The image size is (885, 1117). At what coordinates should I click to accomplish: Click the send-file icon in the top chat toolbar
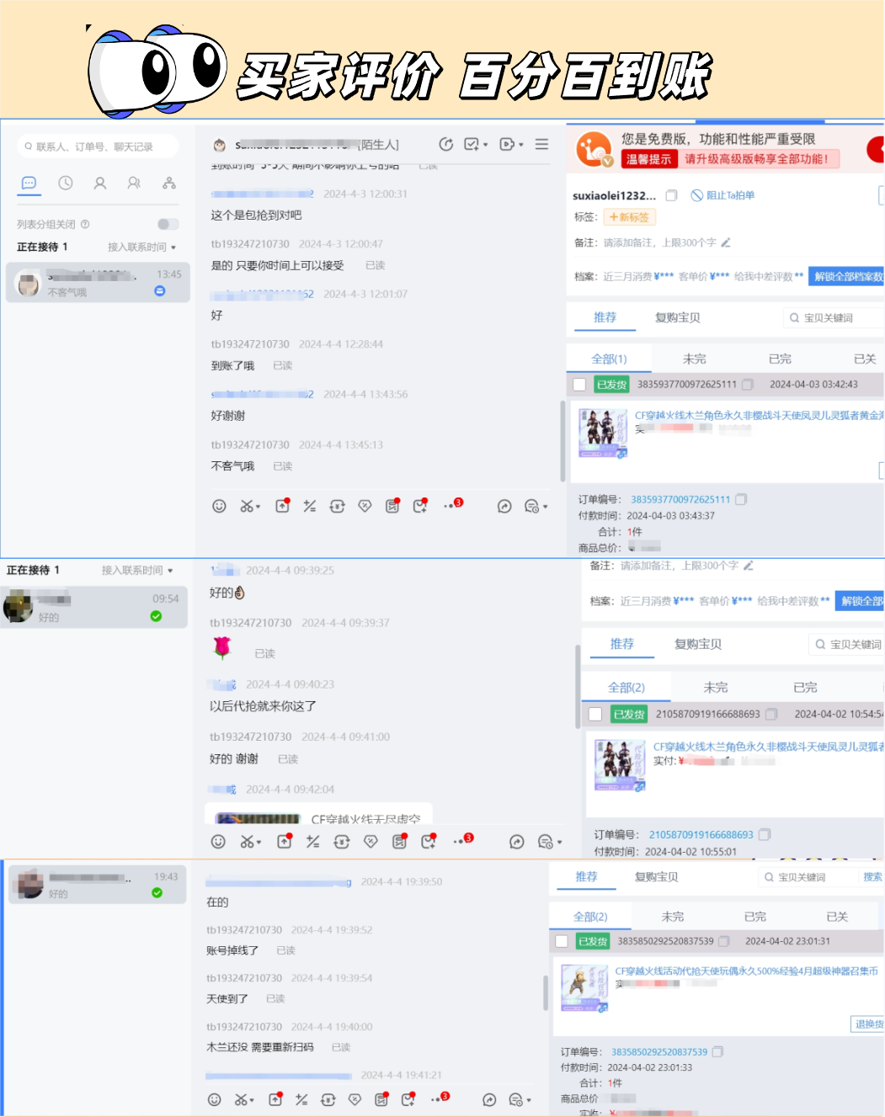(283, 506)
